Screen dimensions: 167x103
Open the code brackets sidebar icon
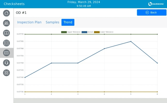tap(6, 43)
